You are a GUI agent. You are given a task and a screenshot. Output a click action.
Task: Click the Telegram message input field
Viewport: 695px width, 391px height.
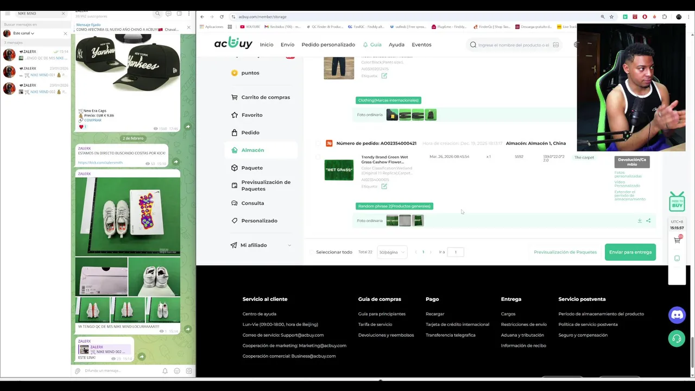[121, 371]
